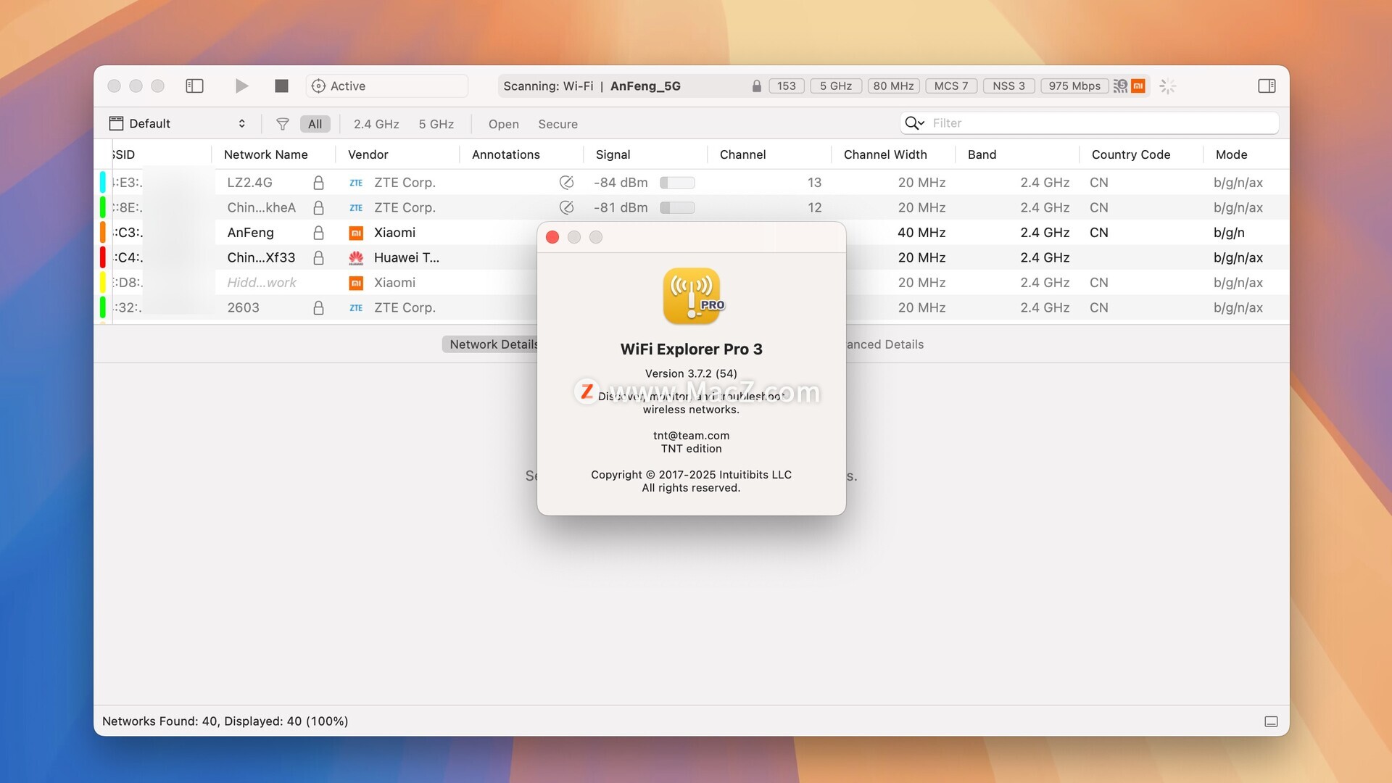Click the lock icon in scanning status bar
This screenshot has height=783, width=1392.
click(756, 86)
